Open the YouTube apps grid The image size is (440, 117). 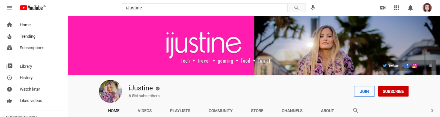tap(397, 8)
